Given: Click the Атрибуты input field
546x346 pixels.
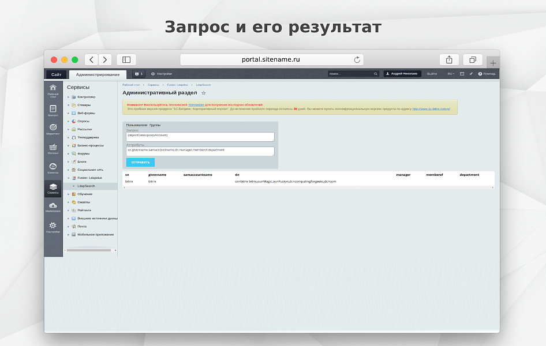Looking at the screenshot, I should (x=200, y=151).
